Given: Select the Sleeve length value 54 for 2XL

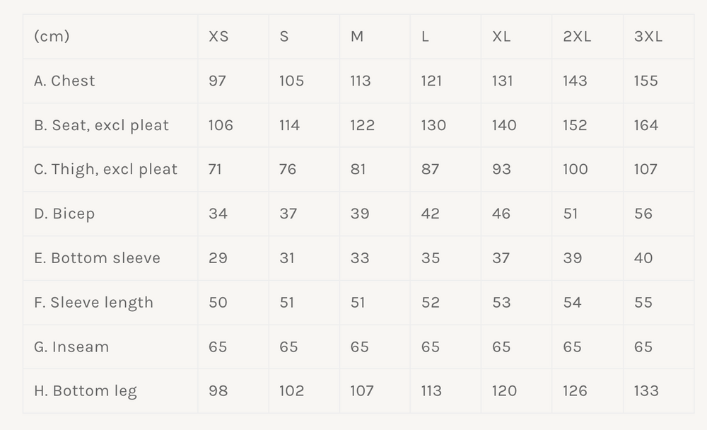Looking at the screenshot, I should tap(573, 303).
